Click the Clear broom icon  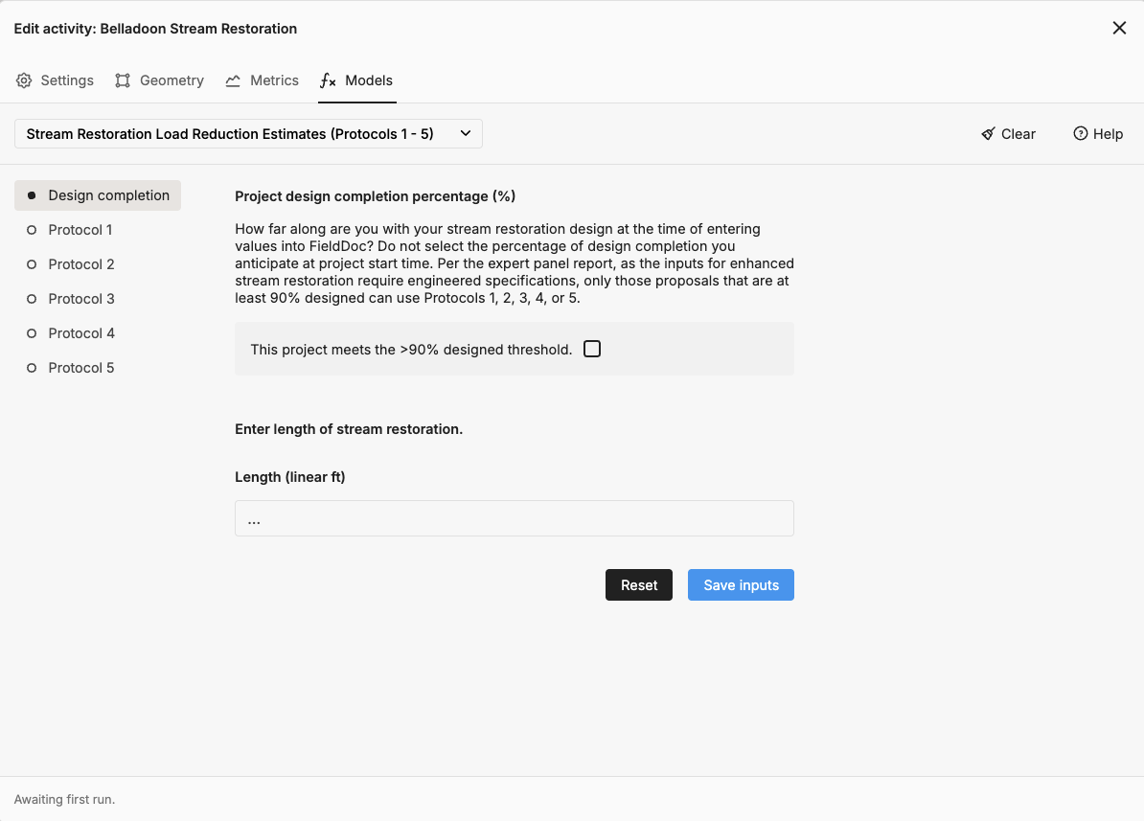click(988, 134)
